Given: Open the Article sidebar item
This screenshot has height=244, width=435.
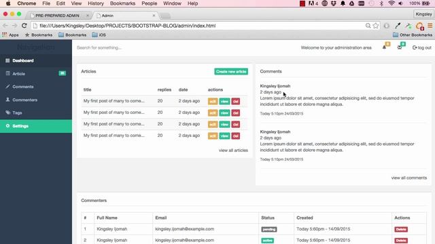Looking at the screenshot, I should click(x=36, y=74).
